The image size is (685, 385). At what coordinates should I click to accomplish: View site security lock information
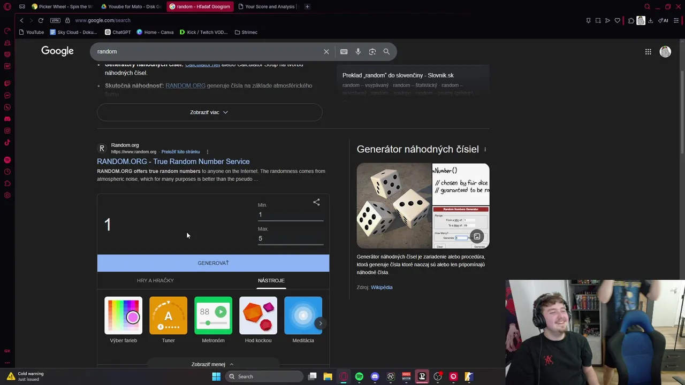[x=67, y=20]
